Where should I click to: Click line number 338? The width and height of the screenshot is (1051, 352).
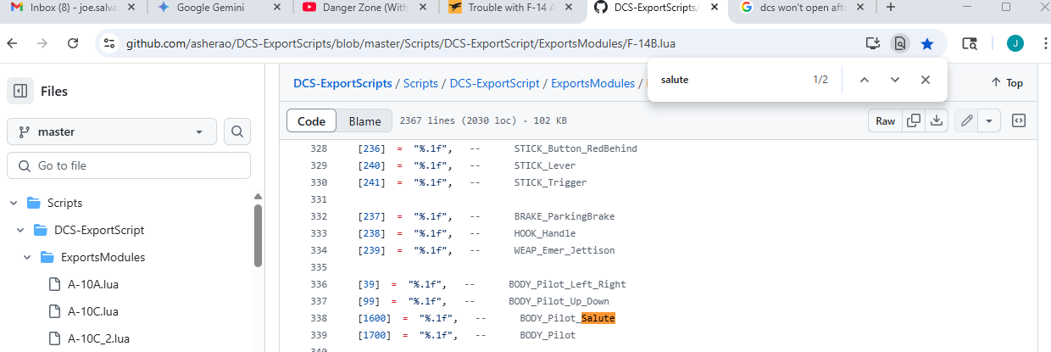tap(319, 318)
